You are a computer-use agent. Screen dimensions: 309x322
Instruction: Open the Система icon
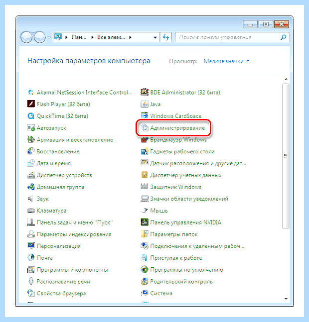tap(145, 293)
